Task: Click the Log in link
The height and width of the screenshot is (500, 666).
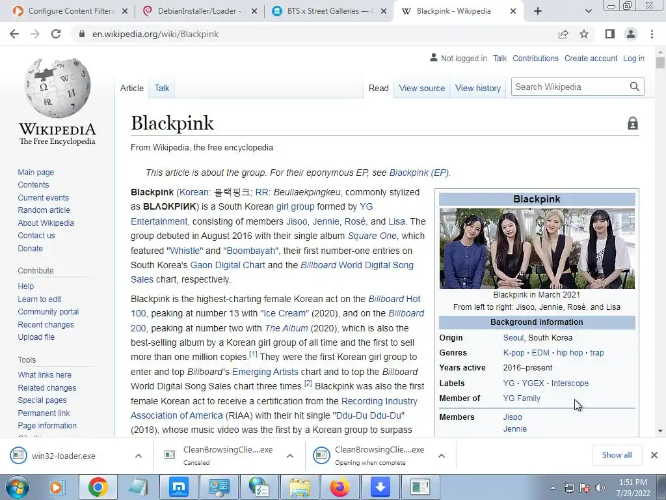Action: pos(633,59)
